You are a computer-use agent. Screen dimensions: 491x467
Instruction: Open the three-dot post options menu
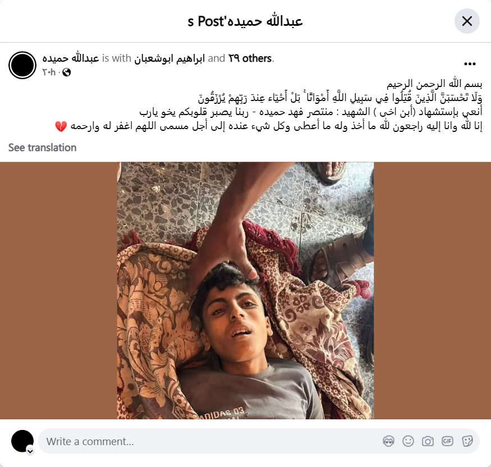click(x=470, y=64)
